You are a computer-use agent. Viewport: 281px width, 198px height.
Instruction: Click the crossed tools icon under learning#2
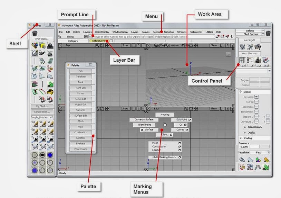(x=250, y=47)
